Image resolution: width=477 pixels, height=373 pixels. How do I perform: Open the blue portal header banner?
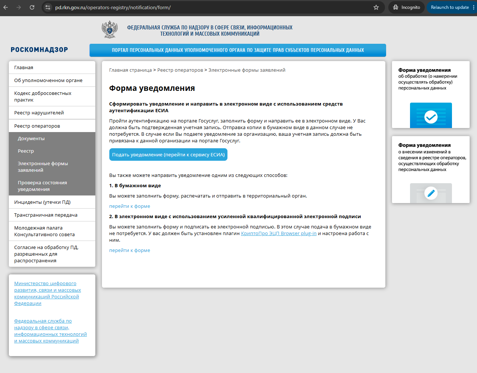[238, 50]
